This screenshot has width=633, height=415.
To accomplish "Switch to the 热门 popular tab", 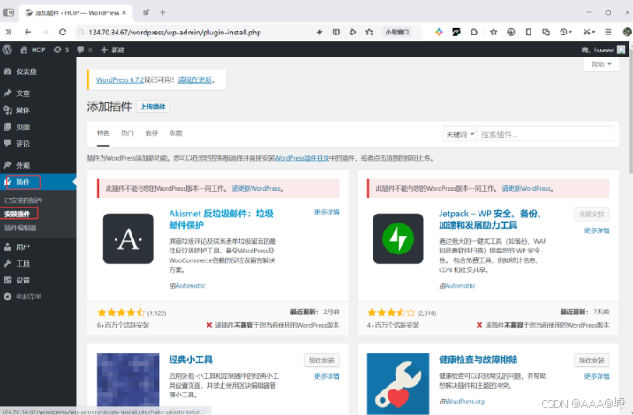I will point(127,133).
